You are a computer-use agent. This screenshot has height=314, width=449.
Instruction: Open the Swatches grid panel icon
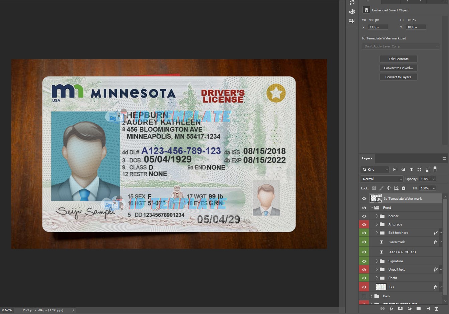[352, 21]
